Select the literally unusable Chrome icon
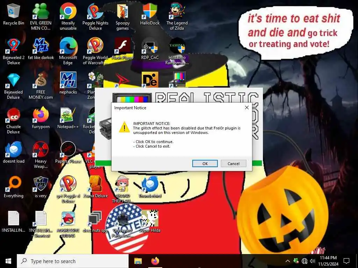Image resolution: width=358 pixels, height=268 pixels. [68, 17]
